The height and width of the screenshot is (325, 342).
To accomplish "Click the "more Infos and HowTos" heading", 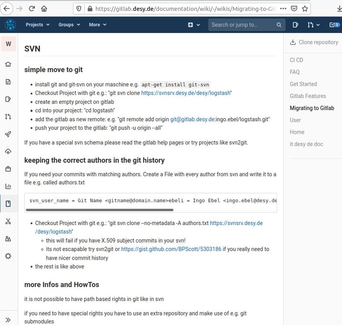I will [62, 285].
